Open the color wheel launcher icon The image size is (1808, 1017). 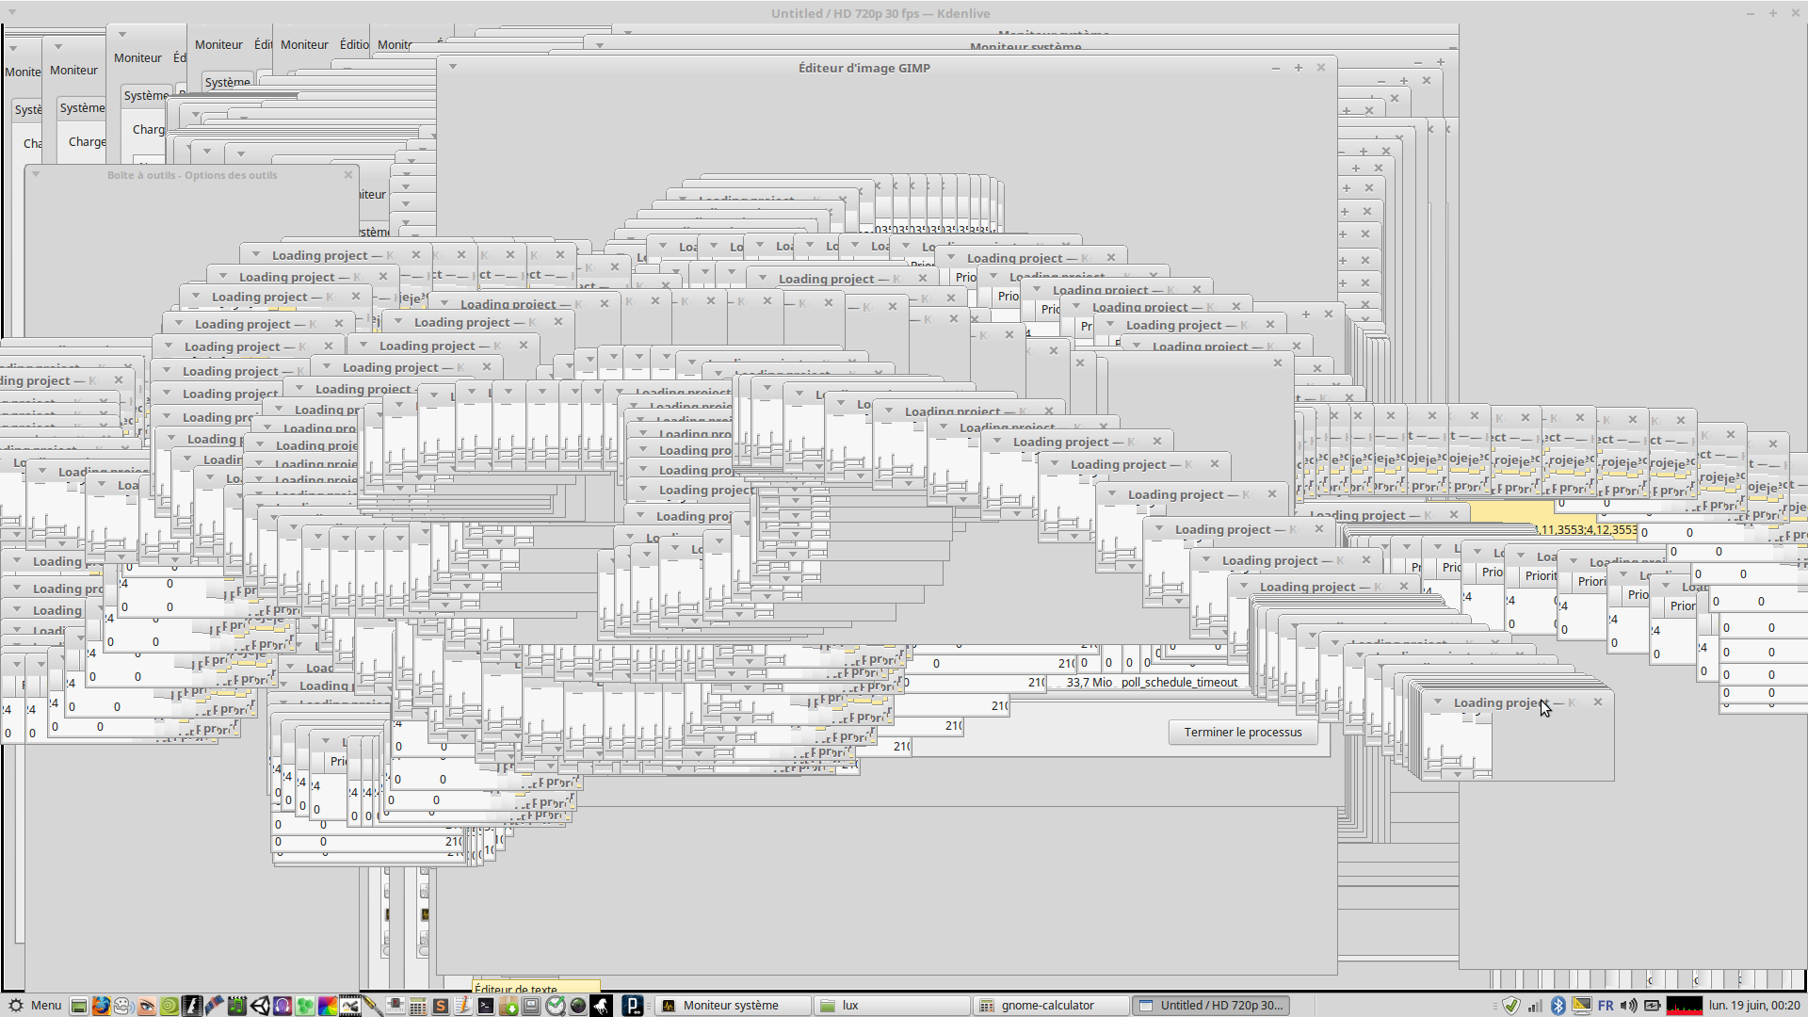pos(327,1006)
